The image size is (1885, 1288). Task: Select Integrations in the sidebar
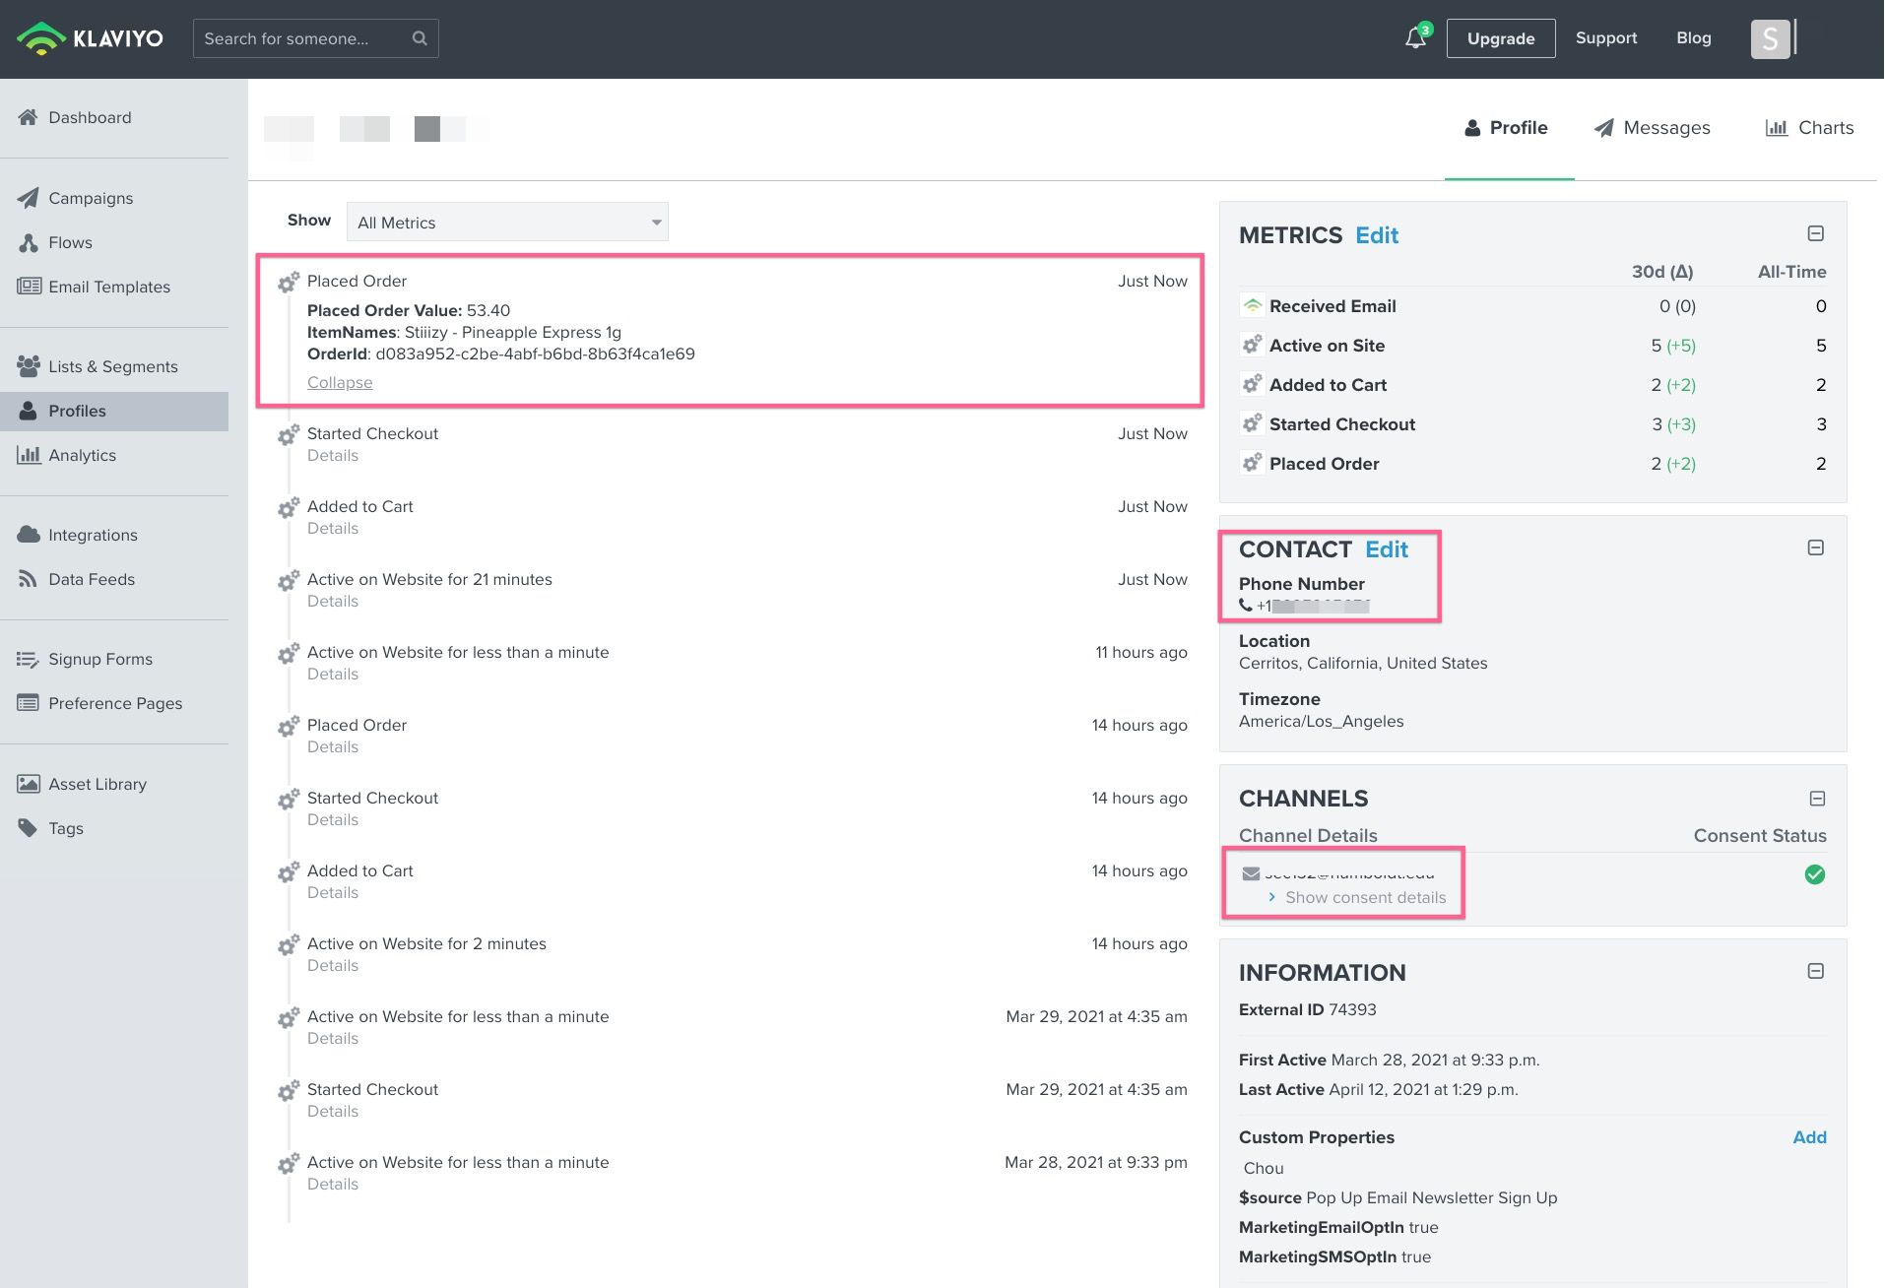(93, 535)
